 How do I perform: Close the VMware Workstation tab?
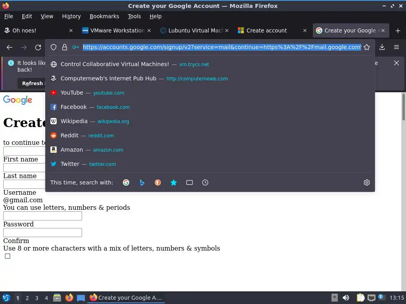click(149, 30)
